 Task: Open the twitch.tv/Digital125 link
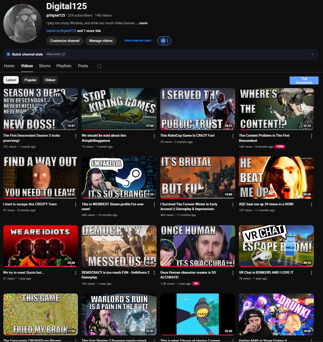61,31
